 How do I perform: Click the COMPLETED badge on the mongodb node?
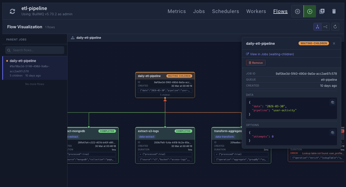[x=107, y=131]
